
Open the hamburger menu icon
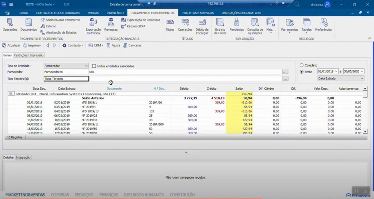point(11,4)
